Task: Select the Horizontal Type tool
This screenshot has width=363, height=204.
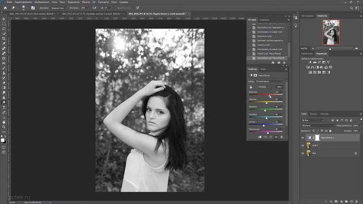Action: (4, 107)
